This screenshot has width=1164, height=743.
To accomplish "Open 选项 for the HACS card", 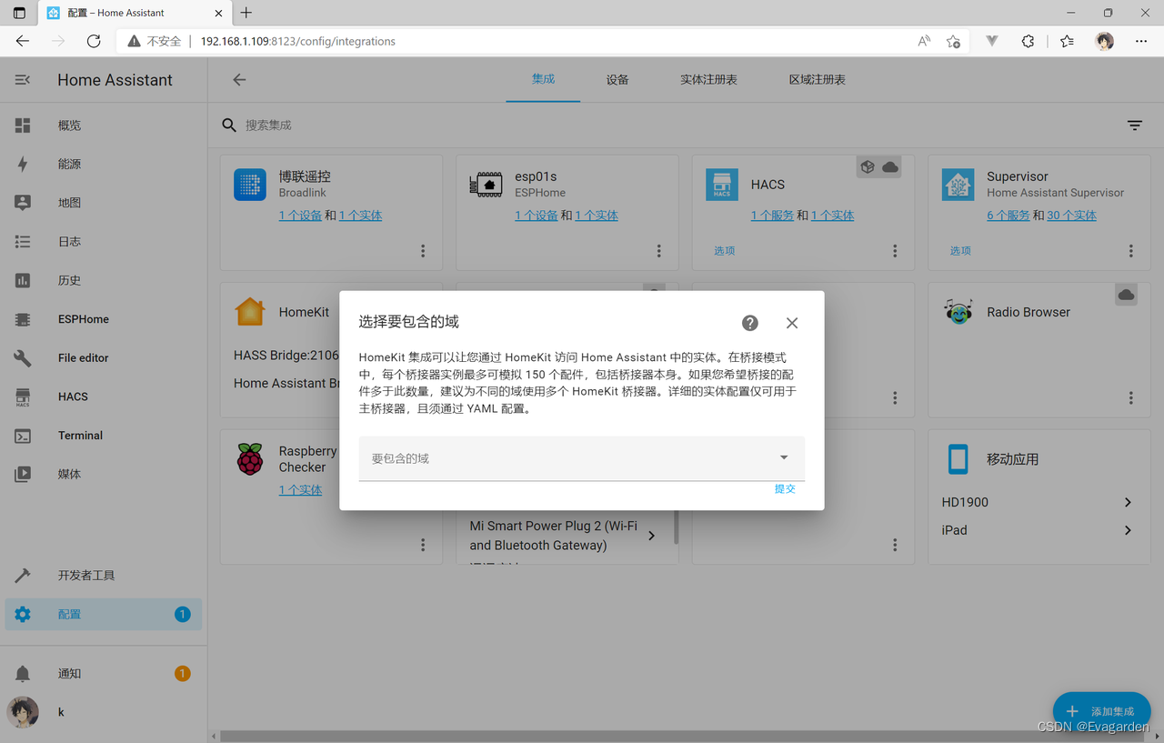I will [725, 251].
